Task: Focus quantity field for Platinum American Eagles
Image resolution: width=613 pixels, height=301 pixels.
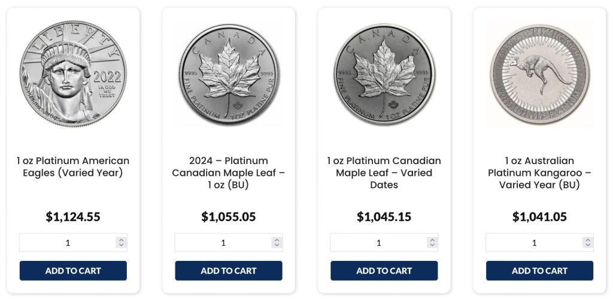Action: [x=66, y=242]
